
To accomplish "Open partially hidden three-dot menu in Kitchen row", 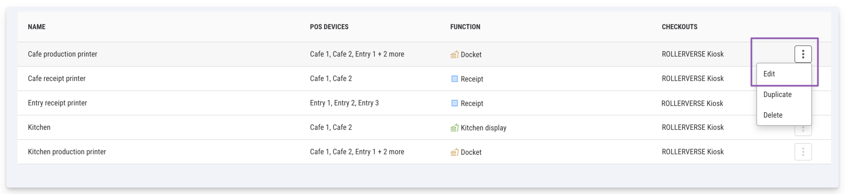I will (803, 131).
